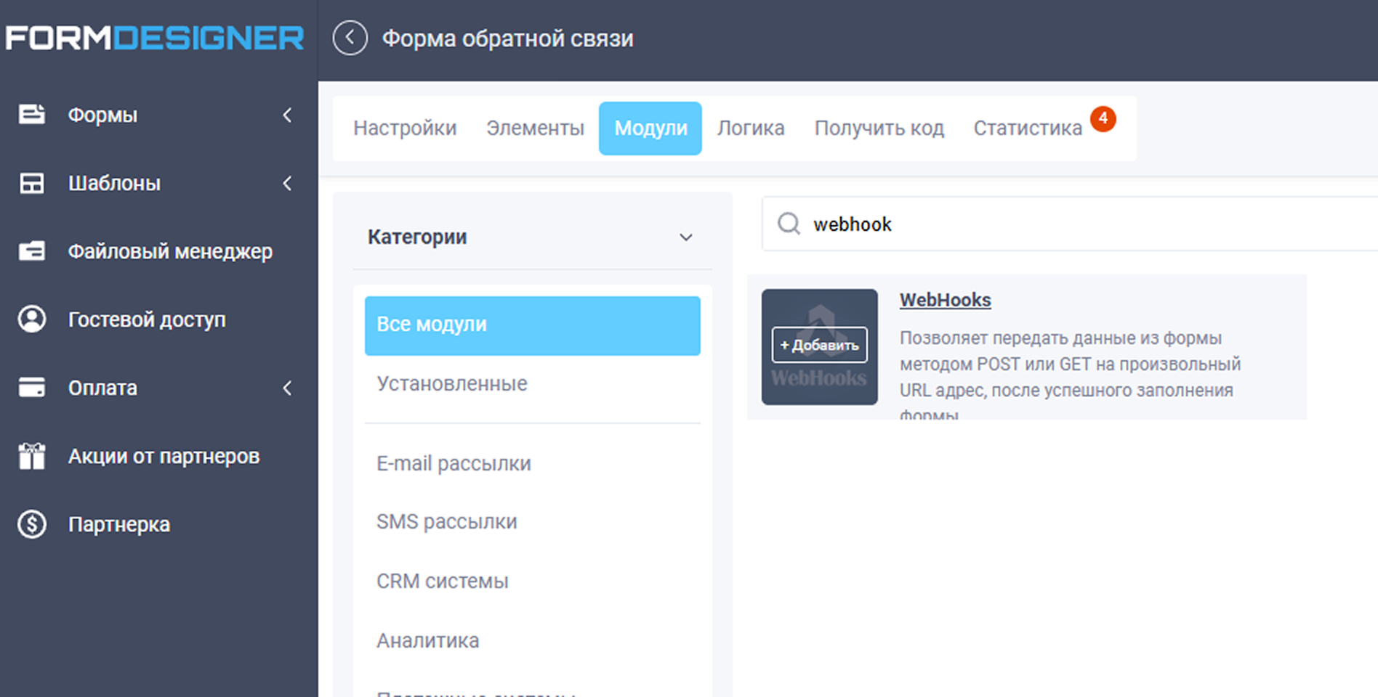Click the back arrow near form title
The height and width of the screenshot is (697, 1378).
click(350, 38)
